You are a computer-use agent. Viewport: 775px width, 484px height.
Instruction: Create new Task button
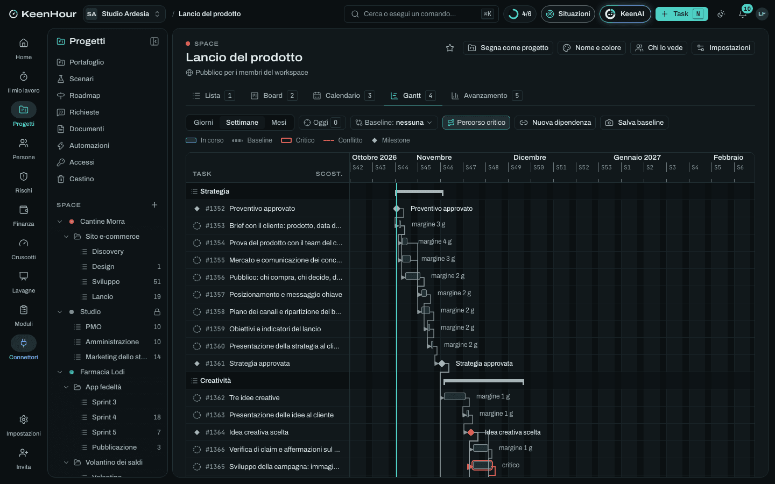(681, 14)
